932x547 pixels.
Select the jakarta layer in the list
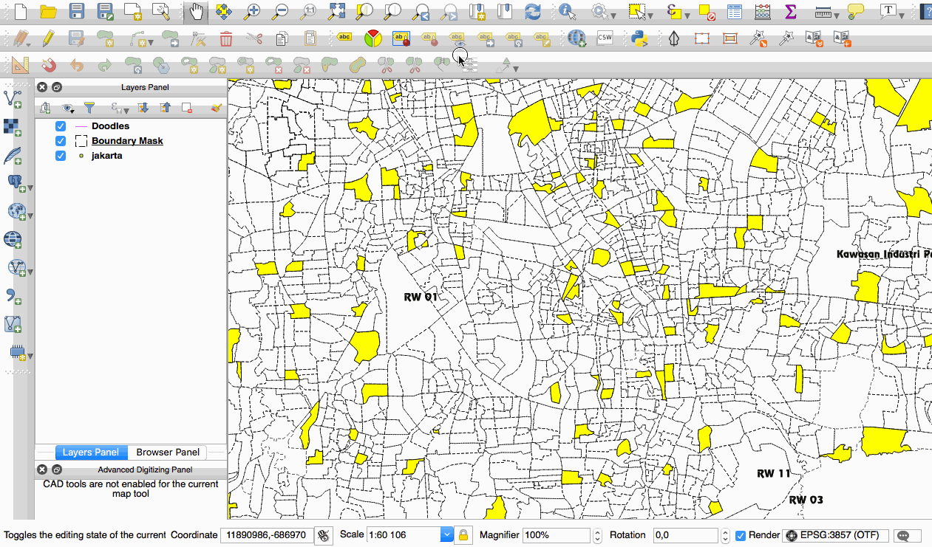(x=106, y=156)
